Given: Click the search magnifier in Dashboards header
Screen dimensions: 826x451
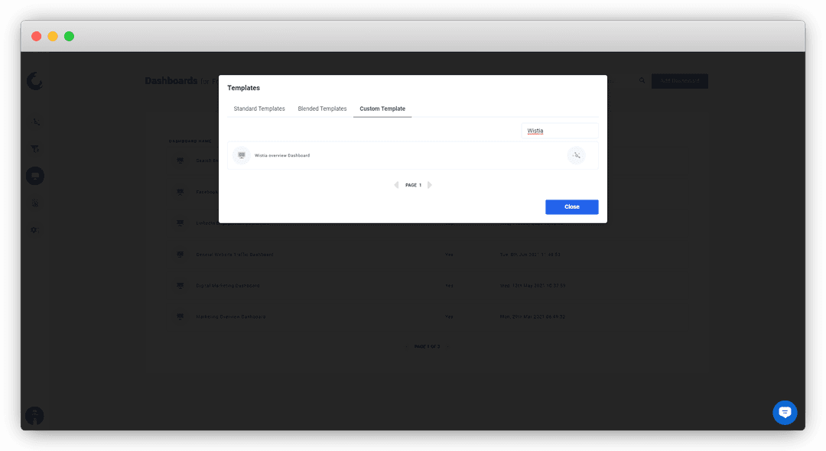Looking at the screenshot, I should [642, 80].
